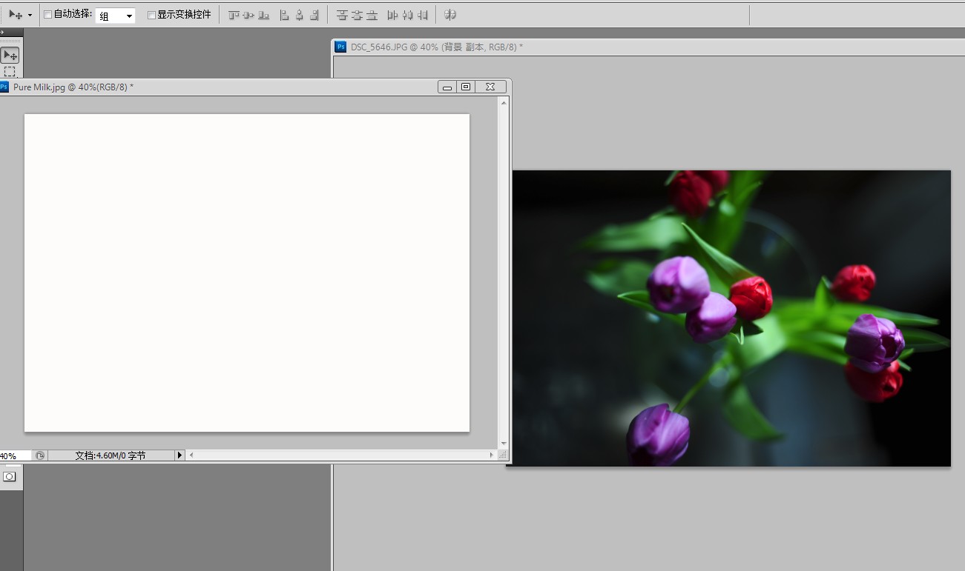Click the Align vertical centers icon
965x571 pixels.
(248, 15)
